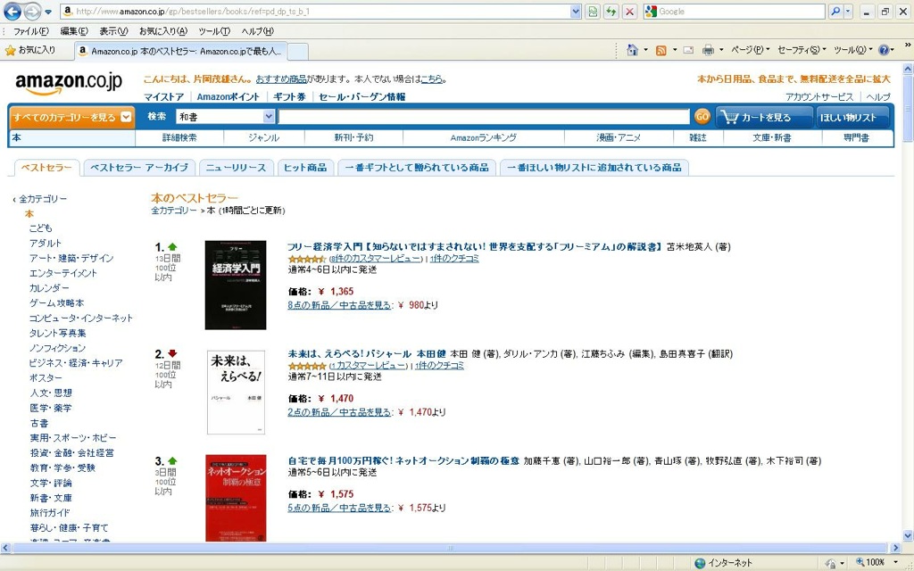
Task: Open the カートを見る cart button
Action: (764, 117)
